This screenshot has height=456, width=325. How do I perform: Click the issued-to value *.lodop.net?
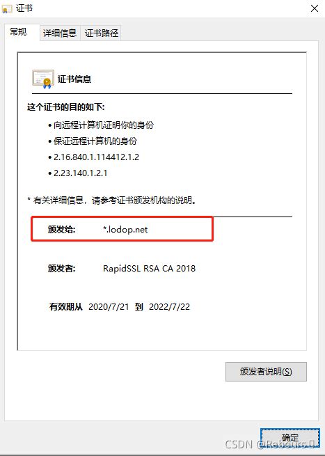pyautogui.click(x=125, y=230)
